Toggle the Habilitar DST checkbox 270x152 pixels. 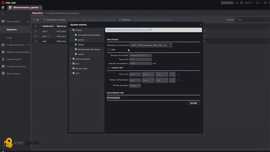[x=109, y=68]
